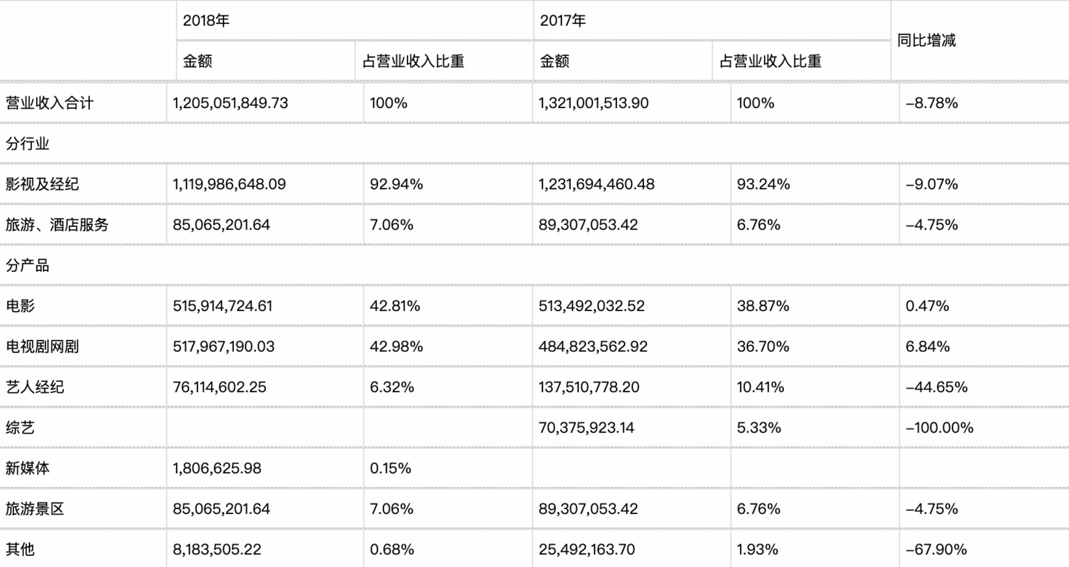This screenshot has height=567, width=1069.
Task: Select the 旅游、酒店服务 row label
Action: [x=57, y=224]
